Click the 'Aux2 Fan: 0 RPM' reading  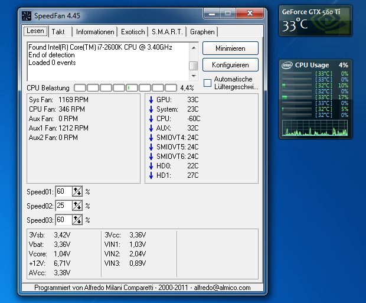pos(53,138)
